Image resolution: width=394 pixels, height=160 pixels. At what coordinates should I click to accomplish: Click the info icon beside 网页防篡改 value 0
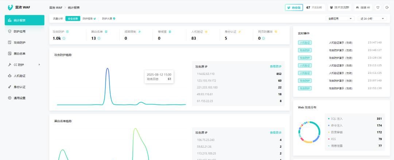click(x=263, y=38)
